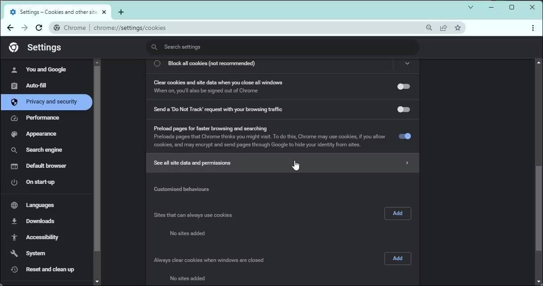This screenshot has width=543, height=286.
Task: Enable clearing cookies when closing all windows
Action: [403, 86]
